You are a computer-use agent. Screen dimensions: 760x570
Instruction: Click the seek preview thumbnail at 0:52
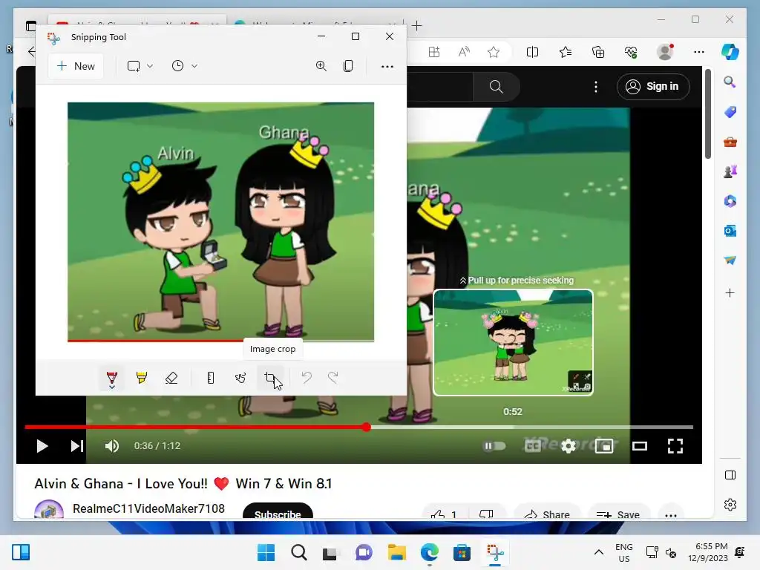pos(513,342)
